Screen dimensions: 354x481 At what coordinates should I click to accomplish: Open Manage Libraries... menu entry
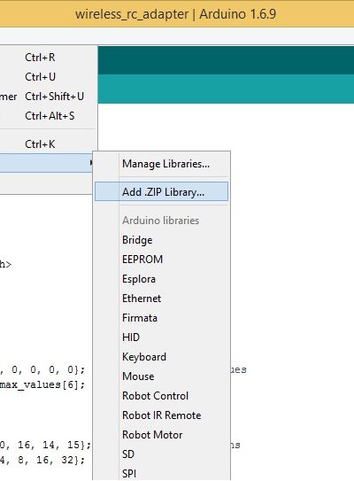[161, 164]
